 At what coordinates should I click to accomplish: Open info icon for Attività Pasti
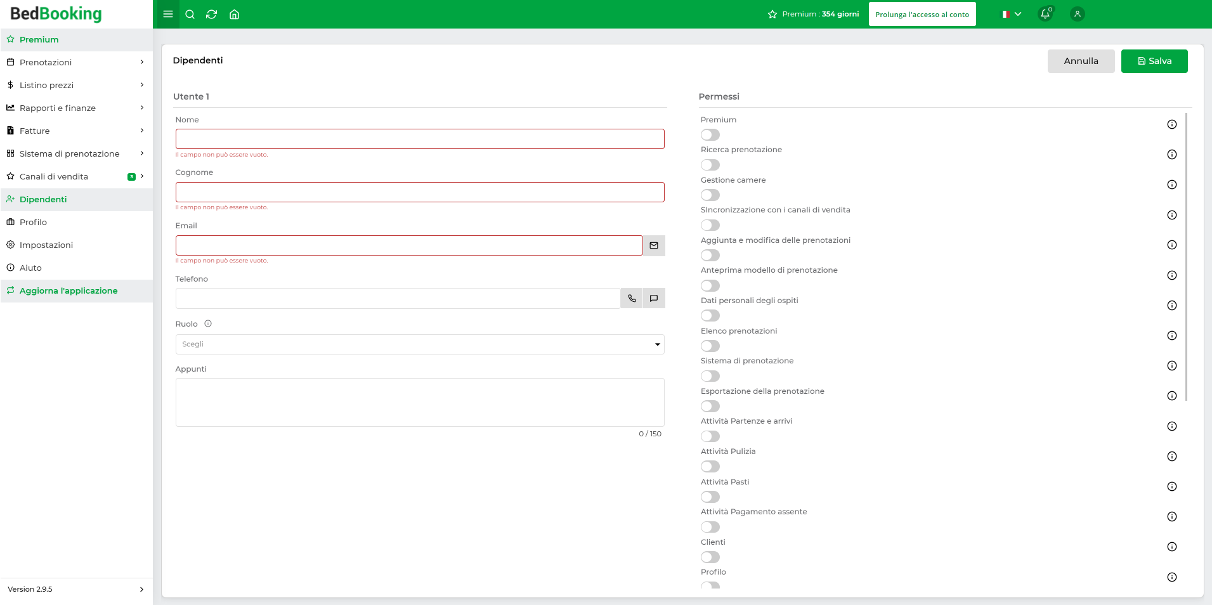tap(1172, 486)
